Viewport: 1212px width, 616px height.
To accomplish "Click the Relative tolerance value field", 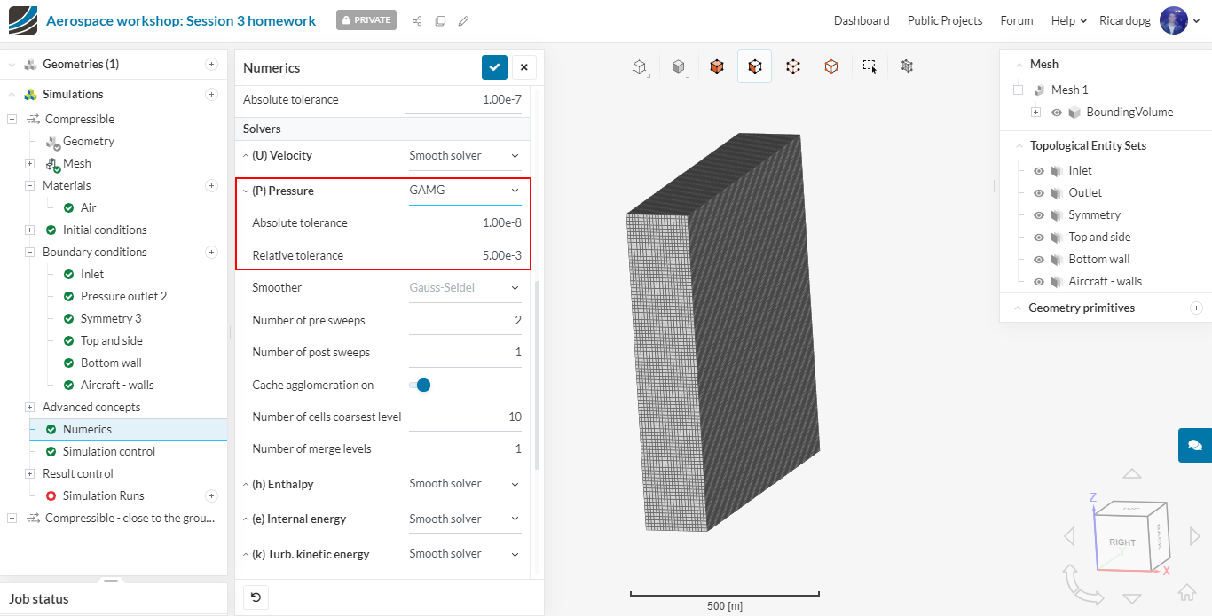I will 465,255.
